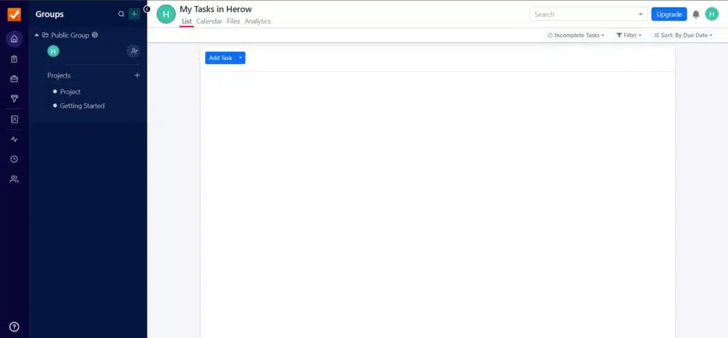This screenshot has height=338, width=728.
Task: Collapse the Public Group tree
Action: coord(37,35)
